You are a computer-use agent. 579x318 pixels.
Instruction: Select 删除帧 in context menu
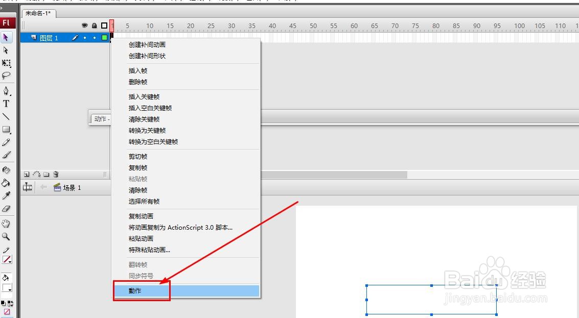point(138,82)
